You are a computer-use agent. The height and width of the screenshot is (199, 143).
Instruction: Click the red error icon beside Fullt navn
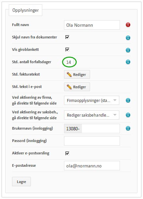click(128, 25)
